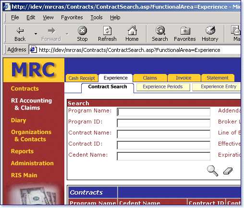Viewport: 244px width, 208px height.
Task: Open Reports in the sidebar
Action: (22, 151)
